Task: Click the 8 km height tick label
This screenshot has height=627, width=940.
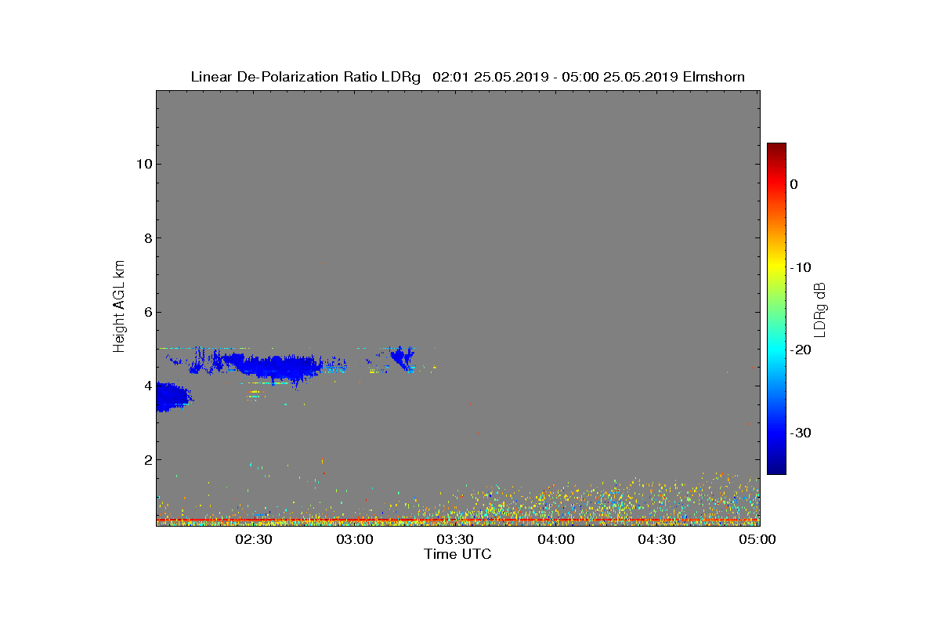Action: tap(146, 238)
